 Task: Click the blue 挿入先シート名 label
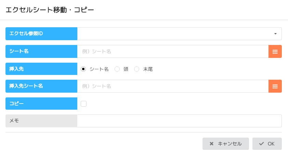pyautogui.click(x=41, y=86)
